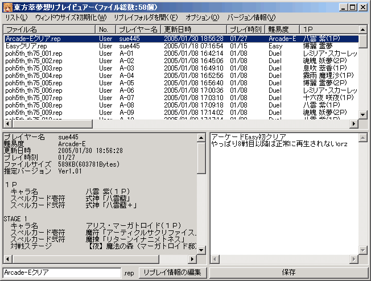
Task: Maximize the replay viewer window
Action: [x=353, y=7]
